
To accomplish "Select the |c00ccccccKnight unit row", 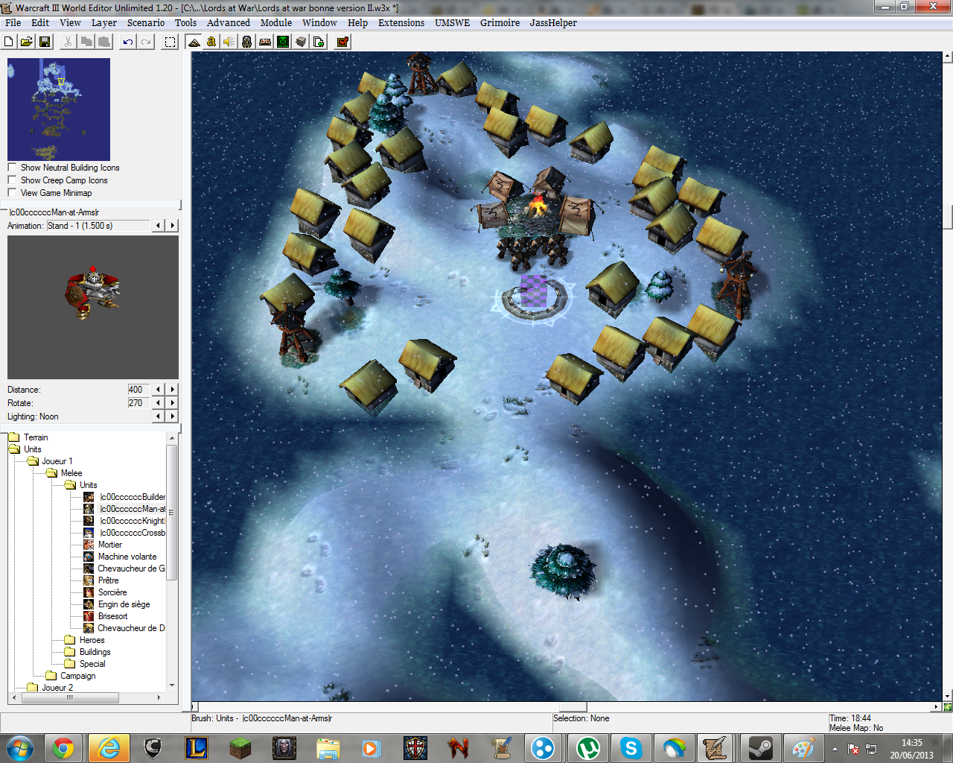I will [x=132, y=521].
